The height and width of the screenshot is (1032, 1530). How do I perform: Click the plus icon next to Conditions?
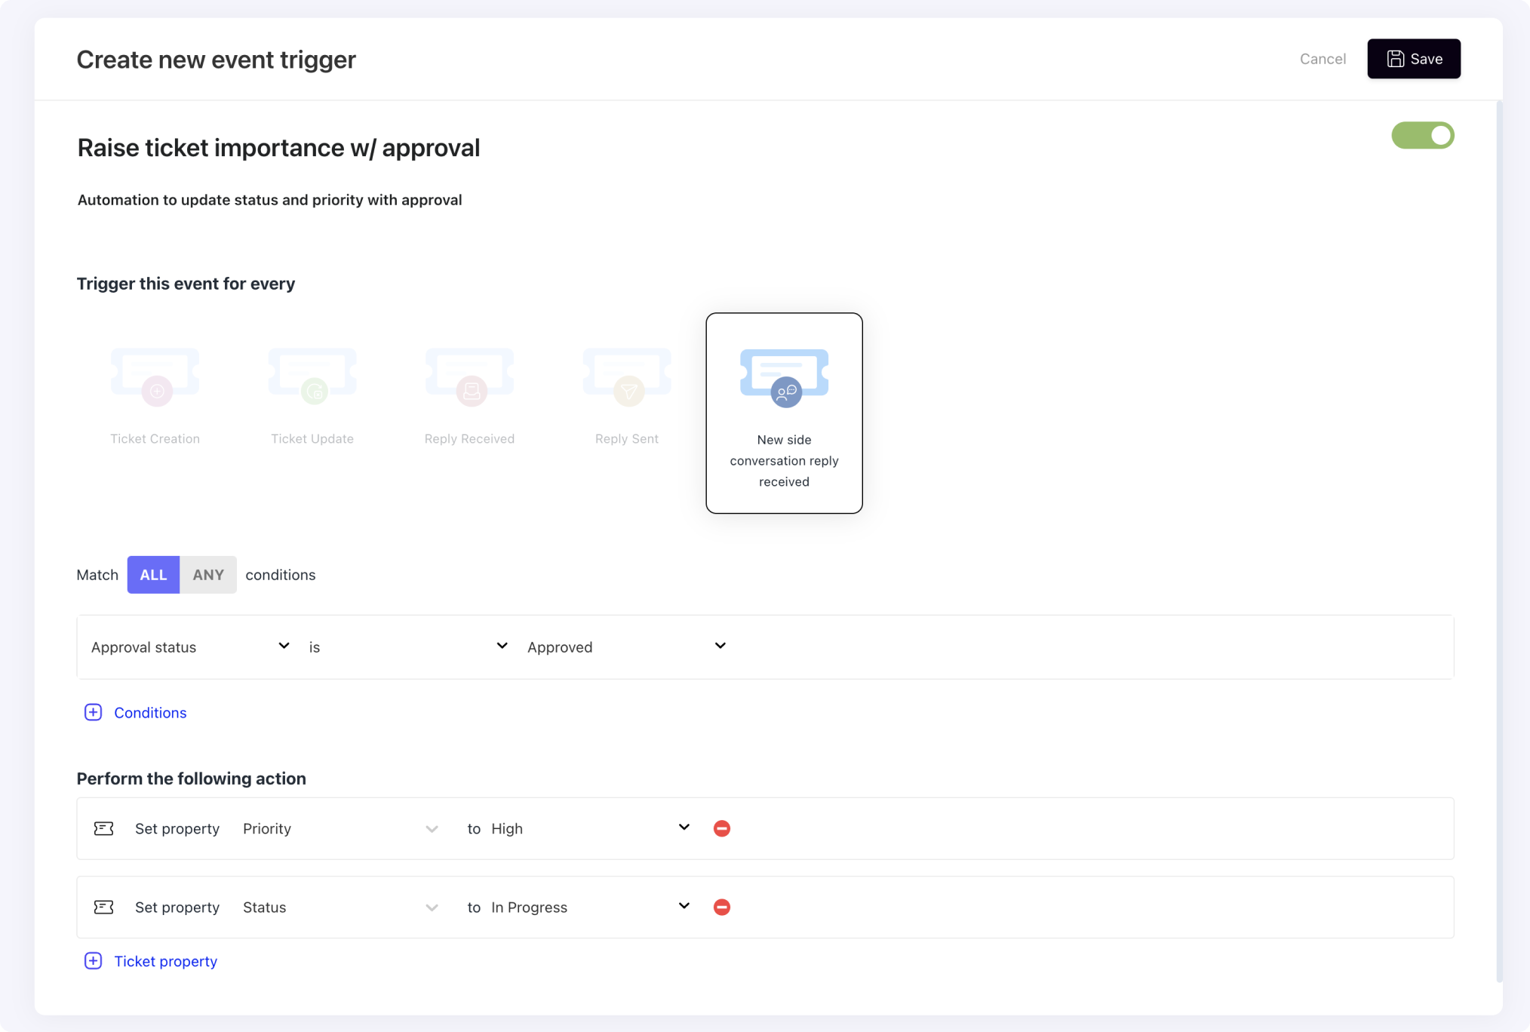tap(93, 711)
